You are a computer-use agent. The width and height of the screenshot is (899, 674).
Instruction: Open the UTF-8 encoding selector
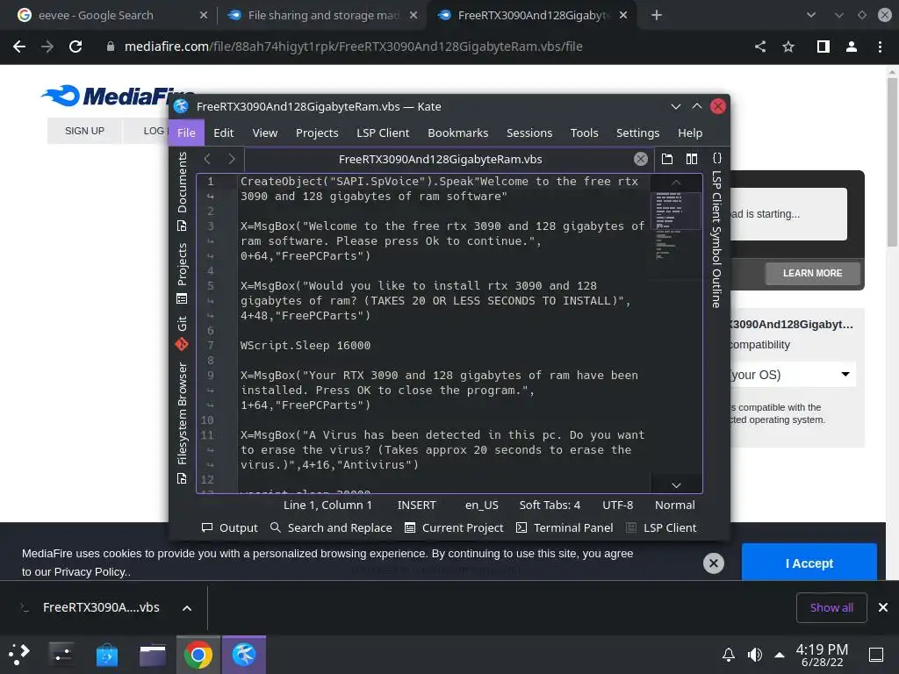coord(617,505)
